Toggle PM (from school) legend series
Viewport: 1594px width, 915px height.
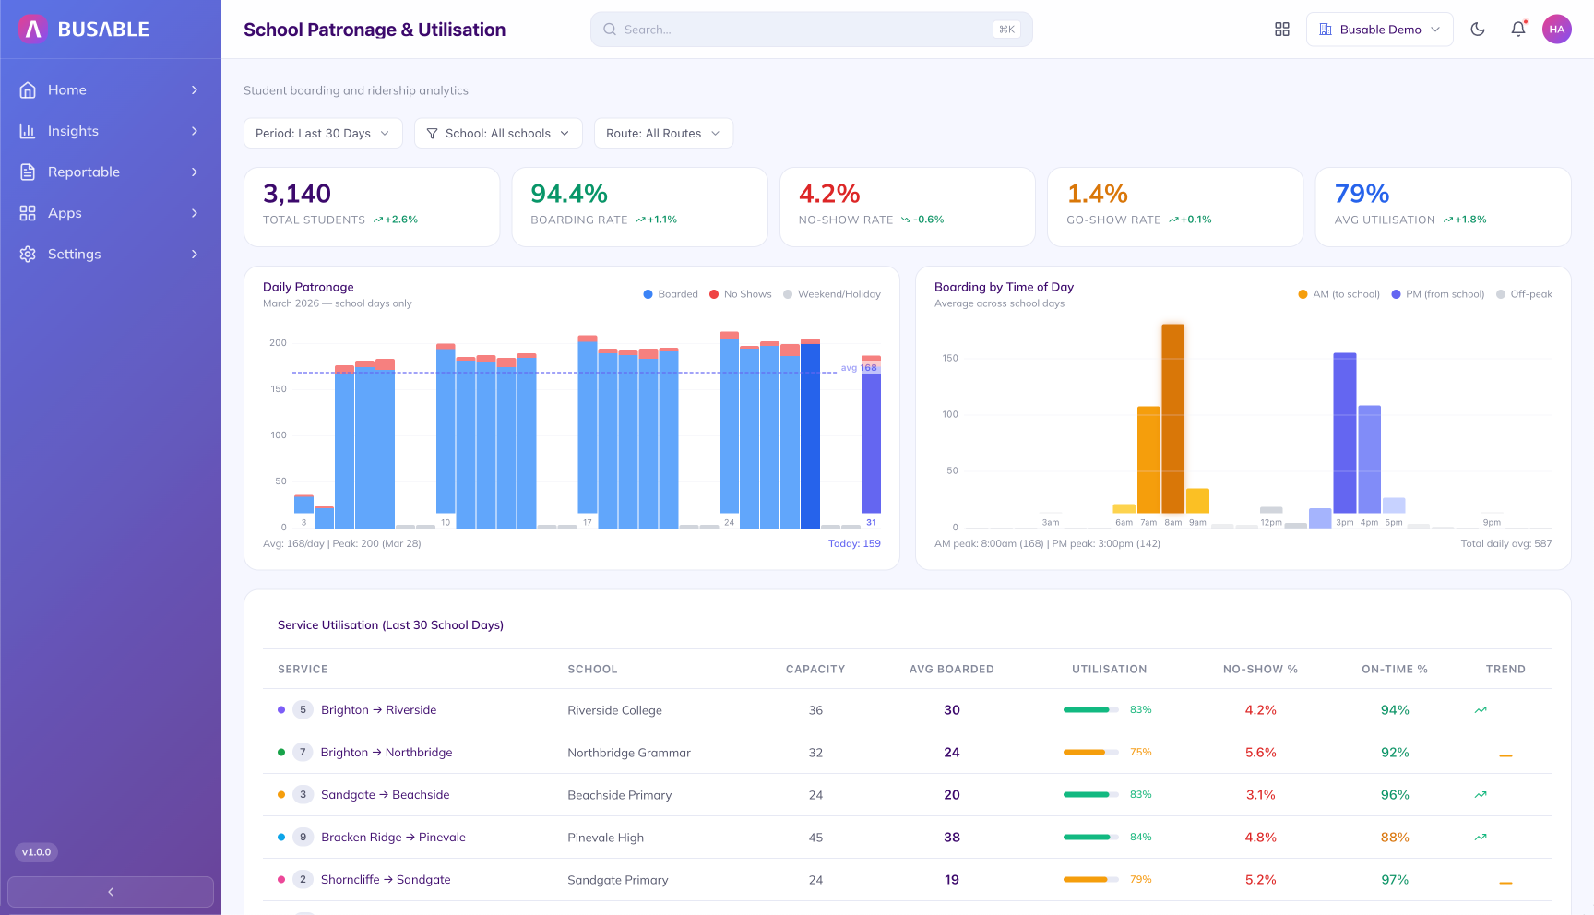[x=1438, y=294]
